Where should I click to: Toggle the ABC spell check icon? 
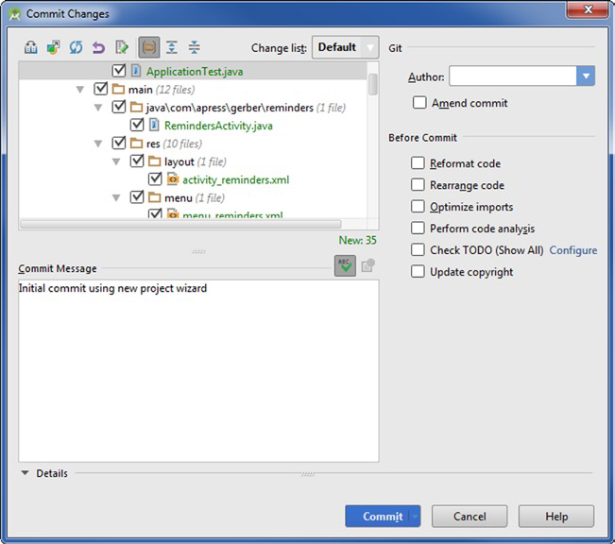pos(344,266)
